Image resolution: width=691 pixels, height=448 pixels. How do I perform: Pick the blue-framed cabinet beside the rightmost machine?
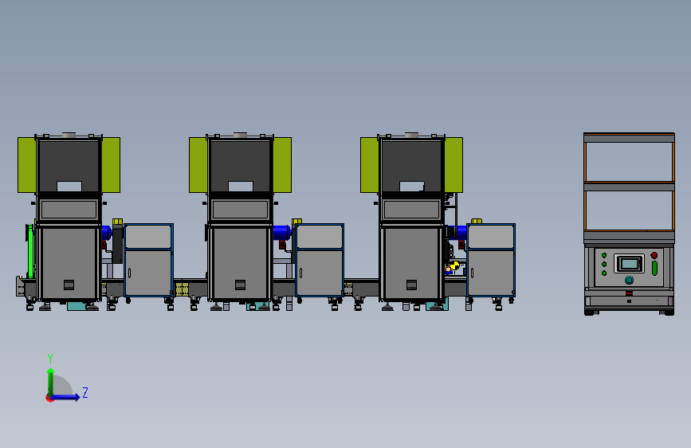click(x=491, y=260)
